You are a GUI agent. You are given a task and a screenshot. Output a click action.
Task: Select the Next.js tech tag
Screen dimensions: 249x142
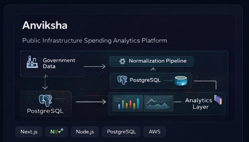pyautogui.click(x=29, y=132)
